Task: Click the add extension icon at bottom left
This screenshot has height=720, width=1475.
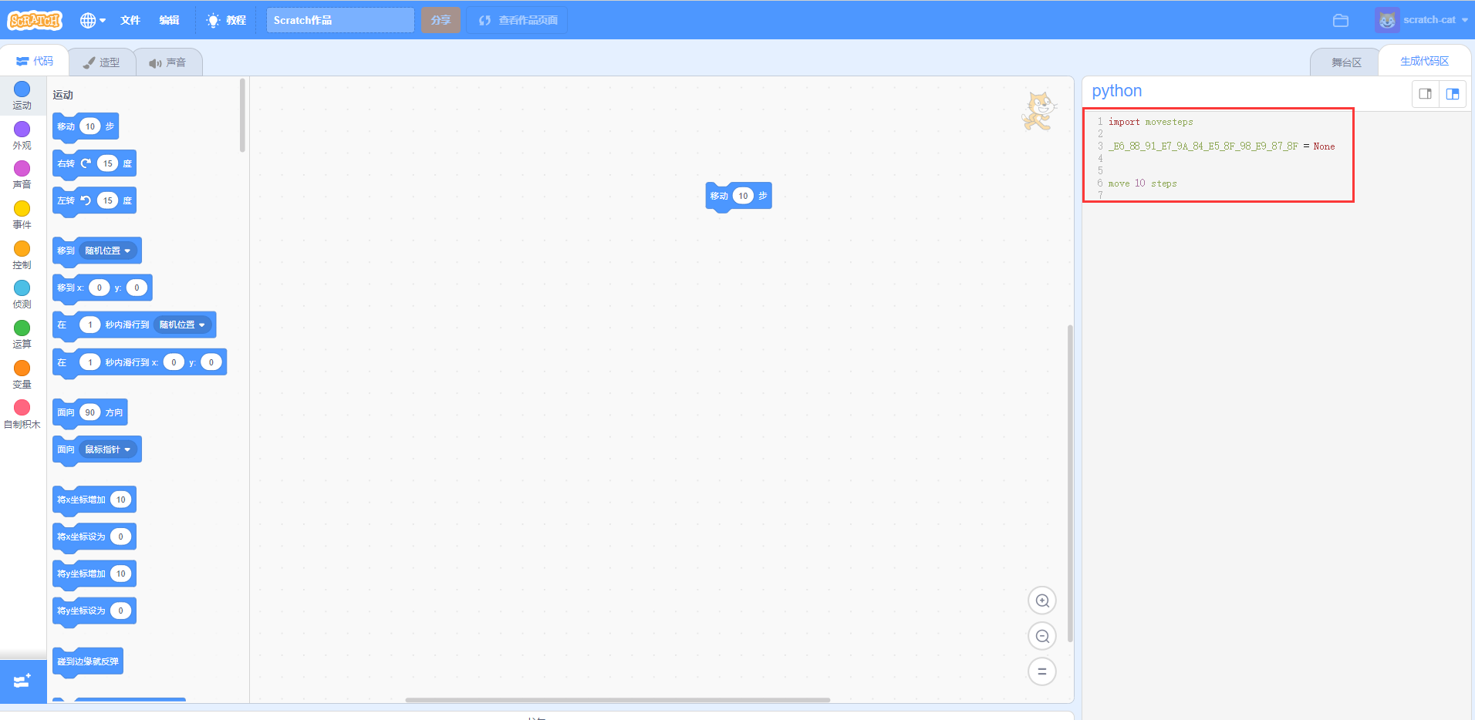Action: pos(22,681)
